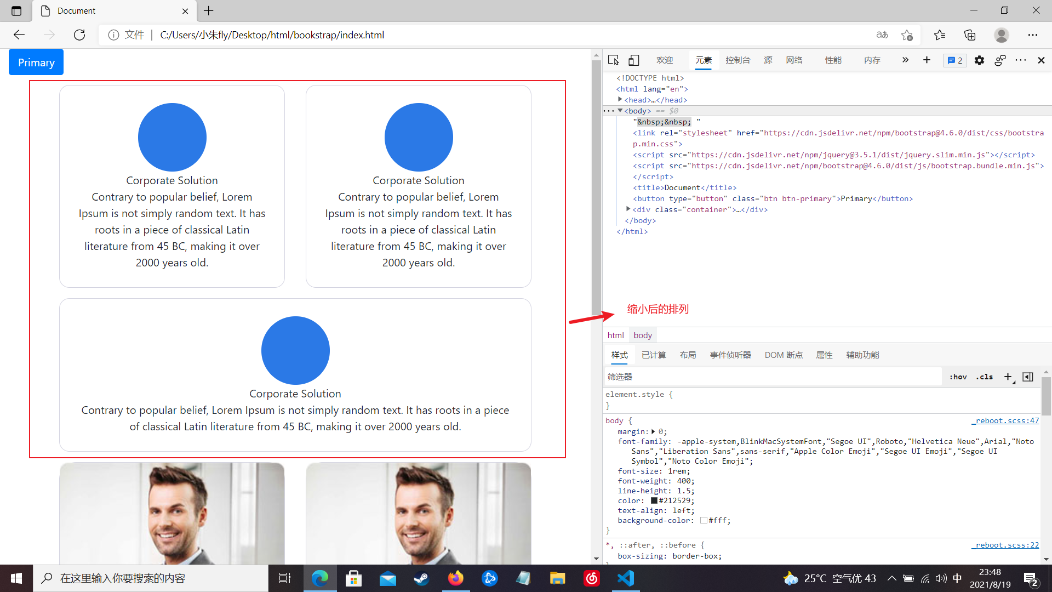Viewport: 1052px width, 592px height.
Task: Expand the div class container node
Action: pos(628,209)
